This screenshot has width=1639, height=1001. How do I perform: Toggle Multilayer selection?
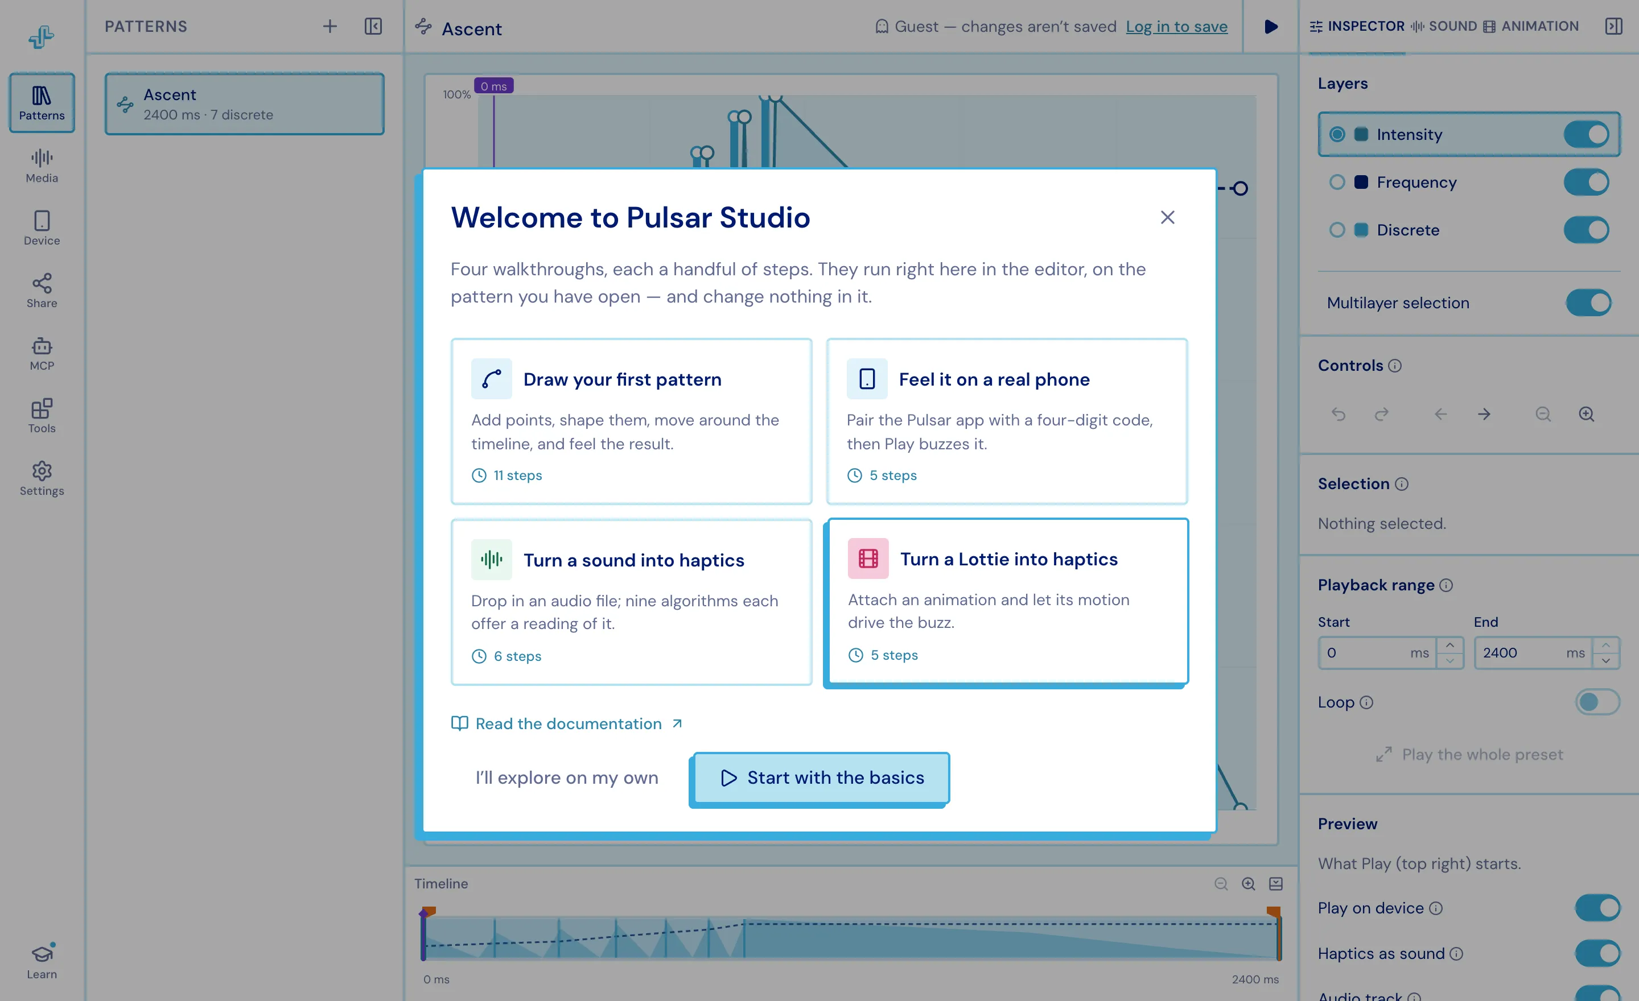(1588, 303)
